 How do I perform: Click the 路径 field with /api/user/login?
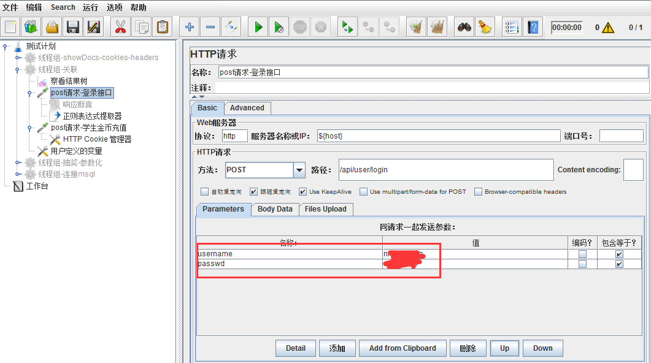coord(446,170)
